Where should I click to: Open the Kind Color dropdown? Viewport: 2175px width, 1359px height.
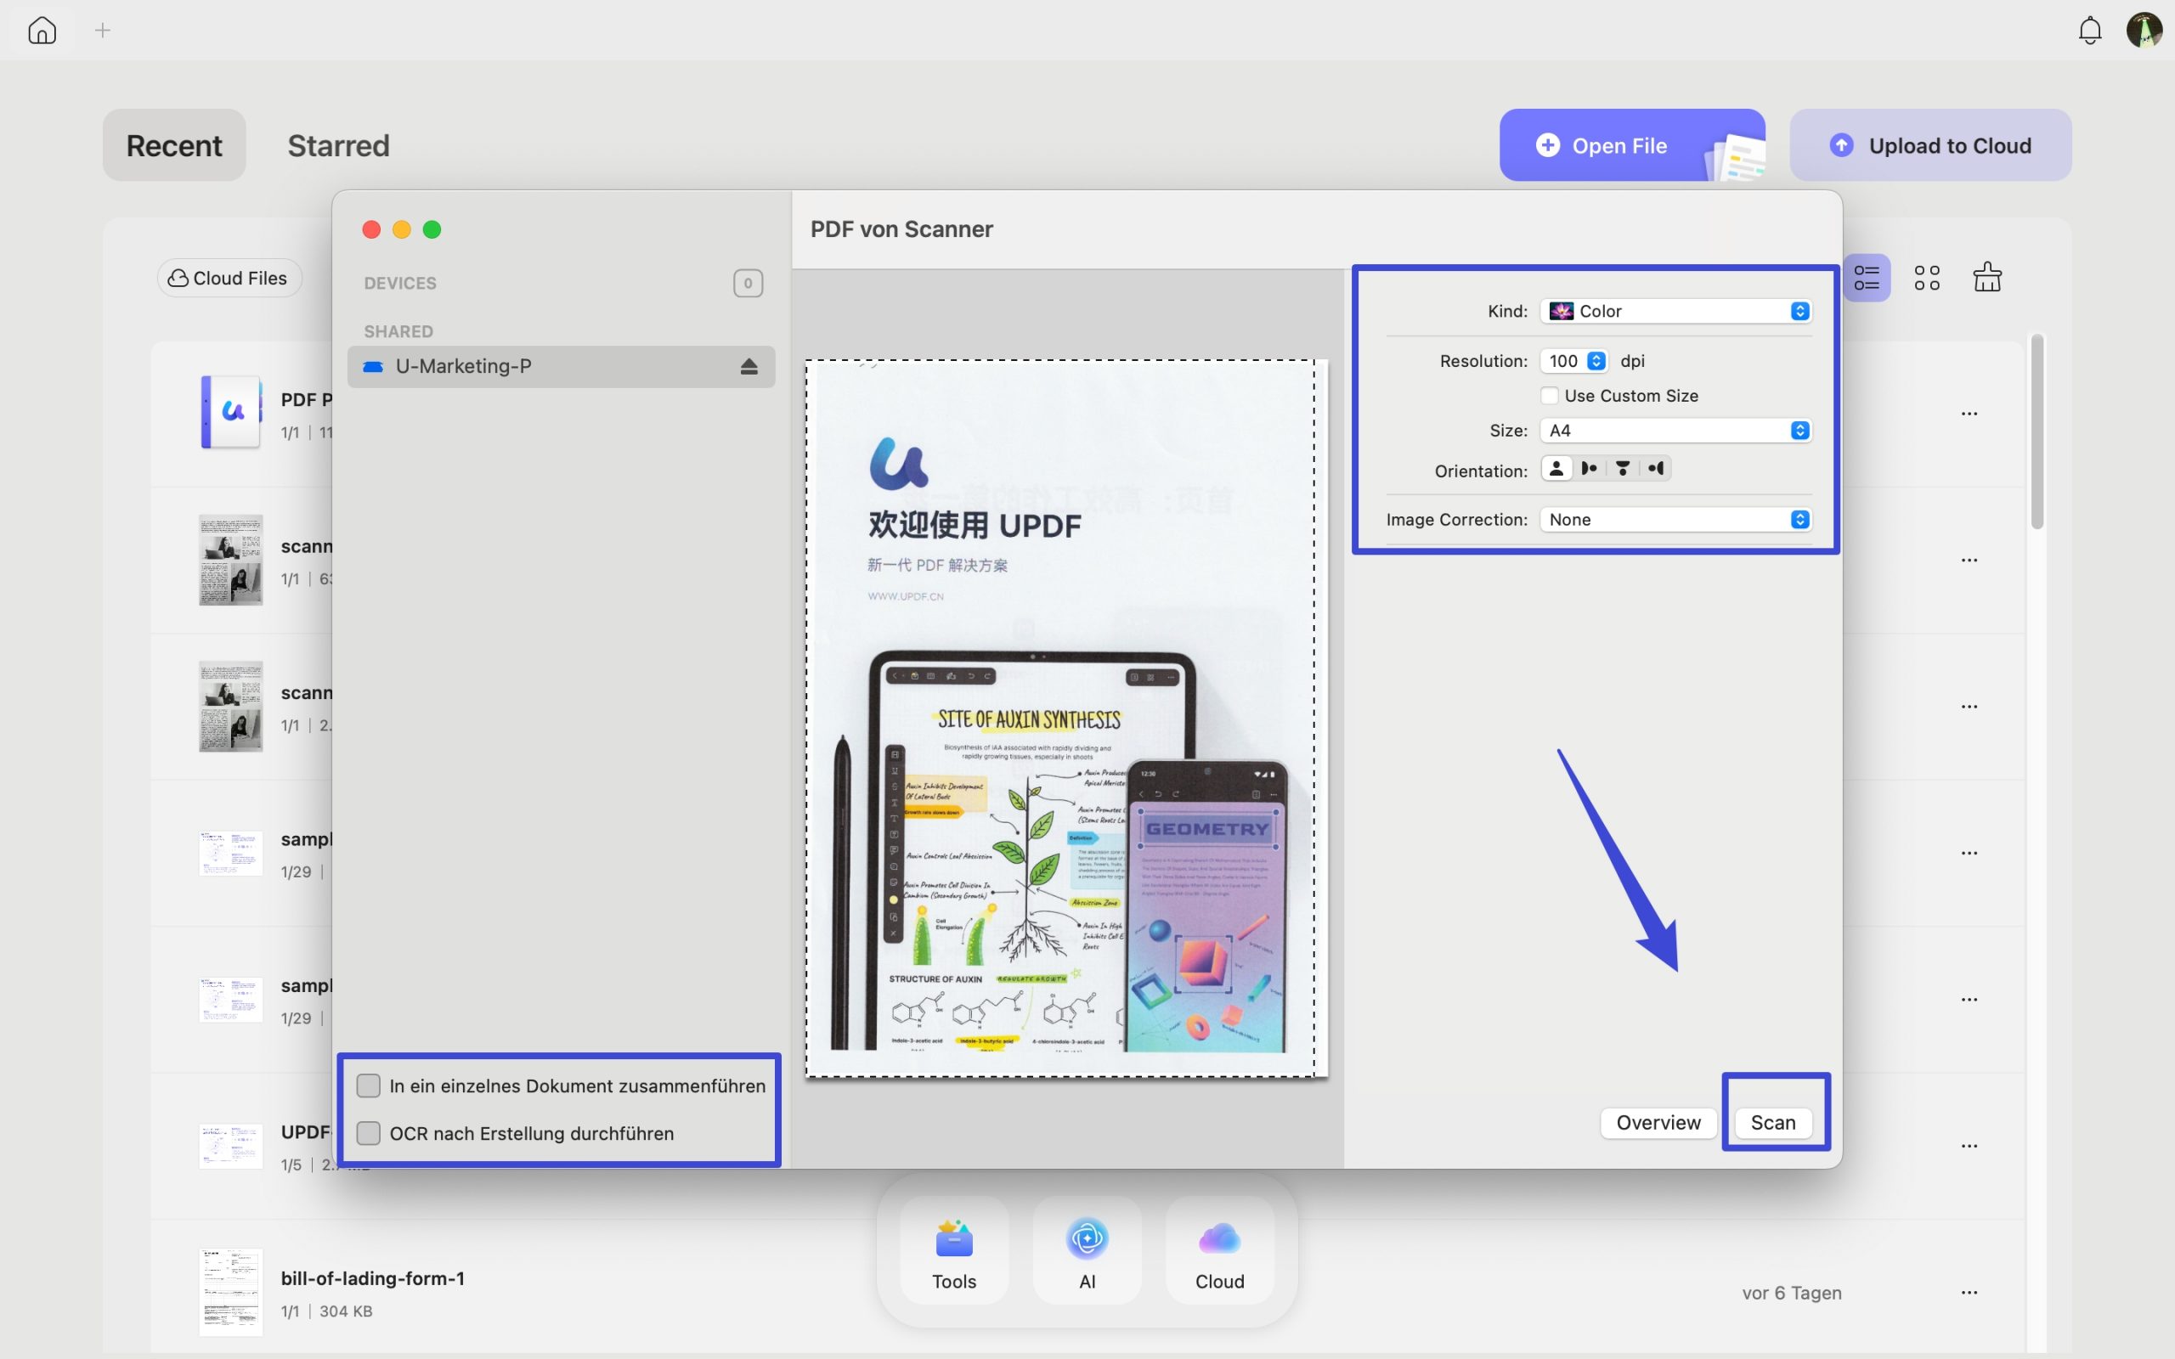click(x=1675, y=311)
